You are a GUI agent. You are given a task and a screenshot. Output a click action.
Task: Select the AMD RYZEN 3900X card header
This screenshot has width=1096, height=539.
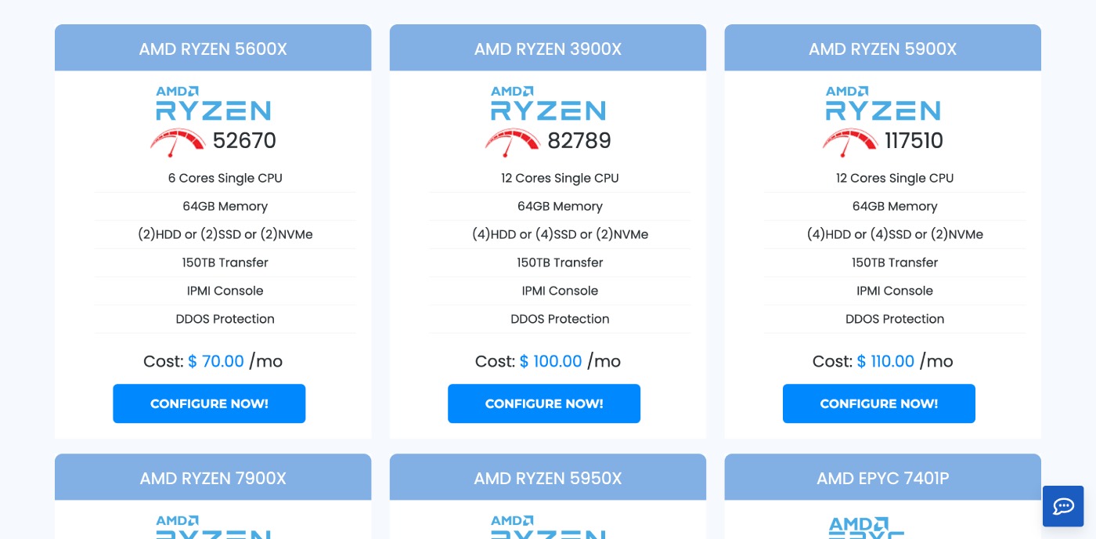point(548,49)
